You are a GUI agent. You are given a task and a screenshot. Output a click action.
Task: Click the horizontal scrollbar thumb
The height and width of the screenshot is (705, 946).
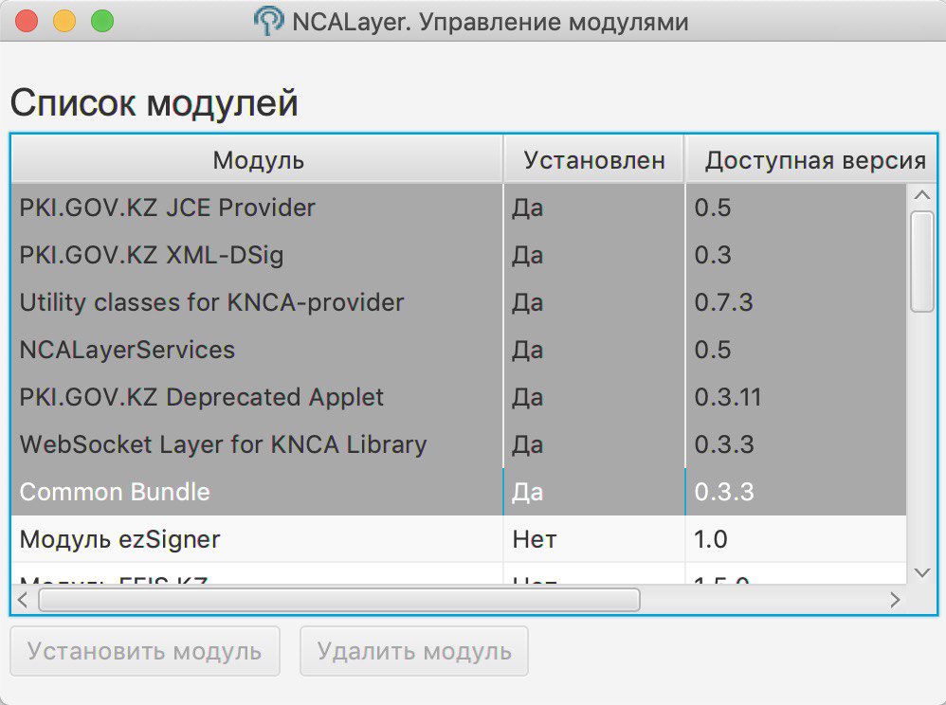339,600
